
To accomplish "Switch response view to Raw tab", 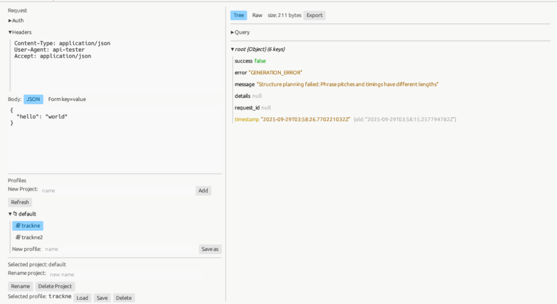I will pos(257,15).
